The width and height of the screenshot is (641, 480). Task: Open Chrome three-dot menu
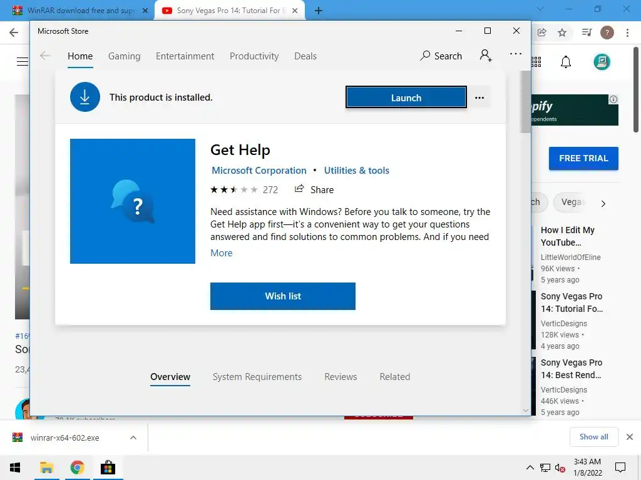tap(627, 32)
